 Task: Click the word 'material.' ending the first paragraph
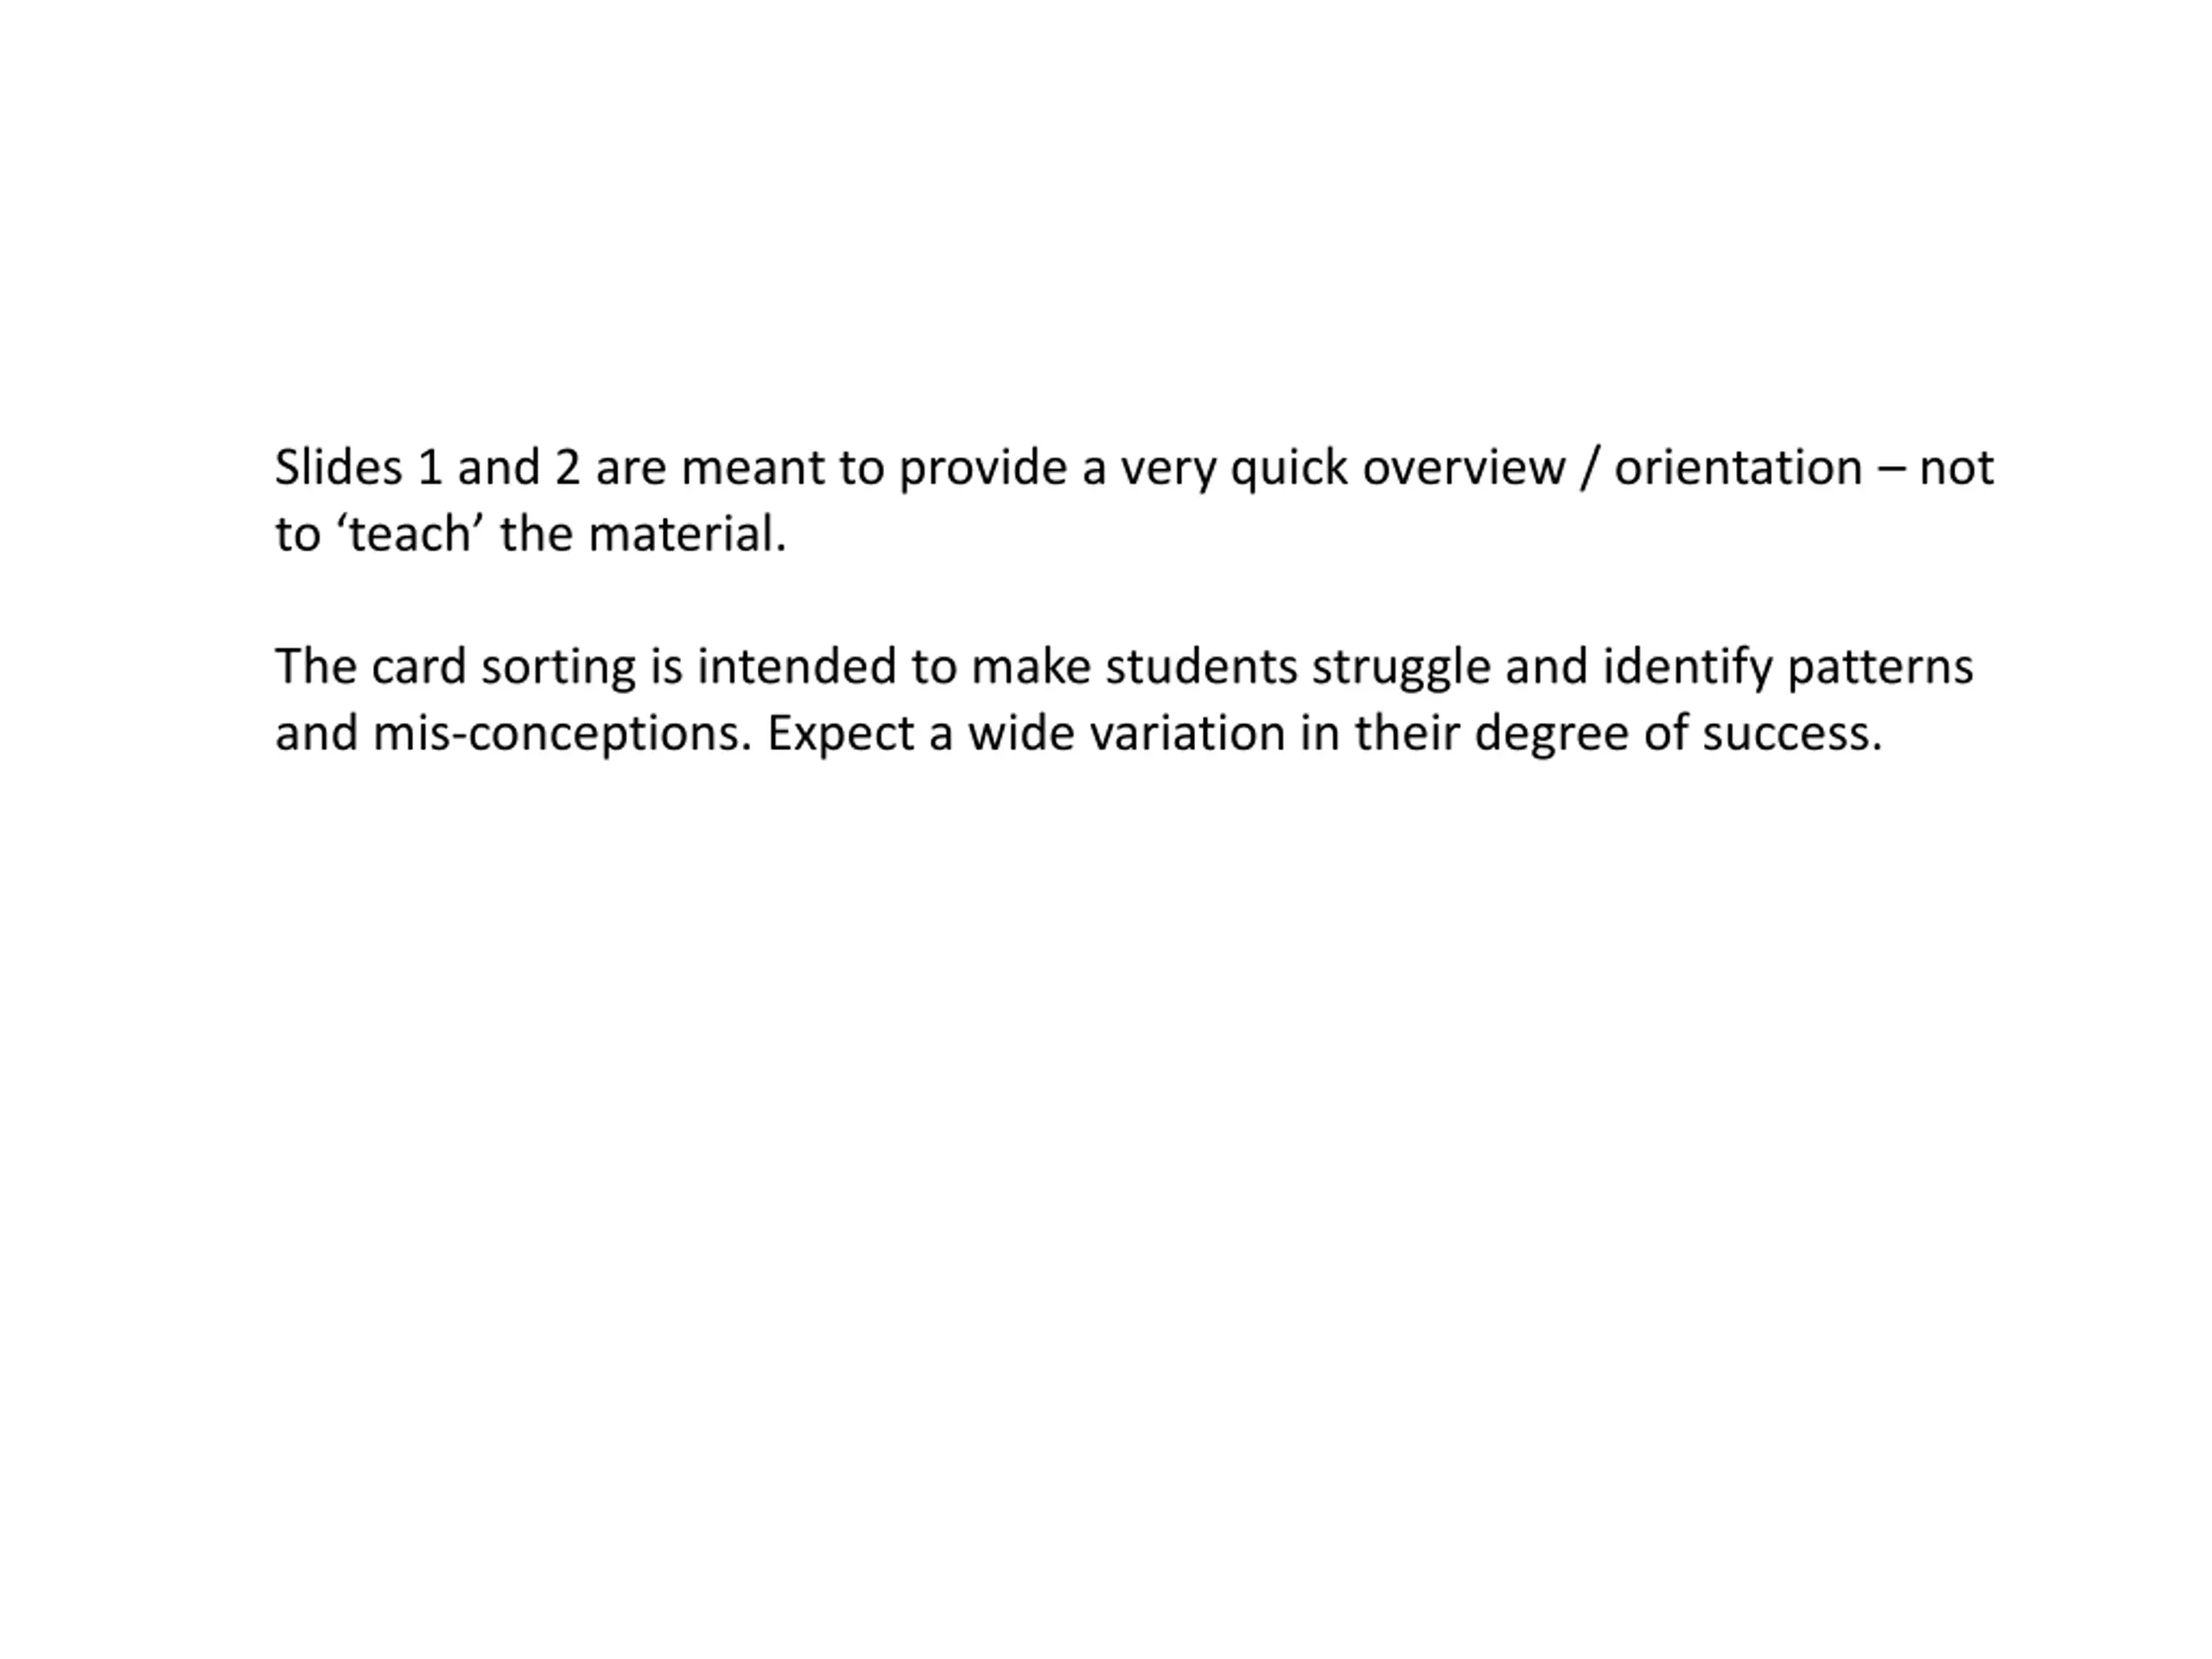pyautogui.click(x=687, y=534)
